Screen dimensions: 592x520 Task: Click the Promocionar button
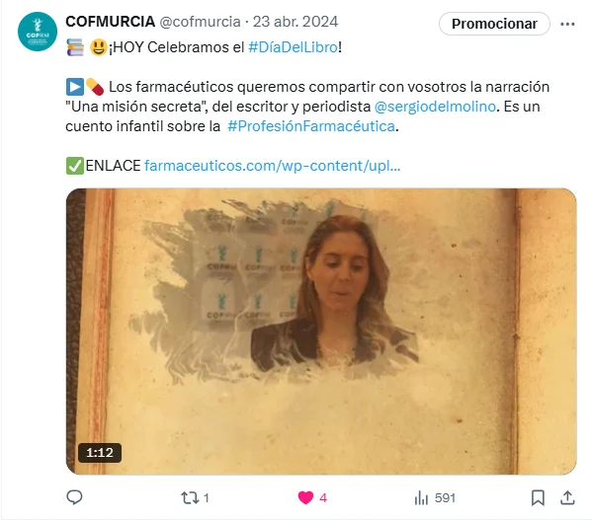click(494, 24)
